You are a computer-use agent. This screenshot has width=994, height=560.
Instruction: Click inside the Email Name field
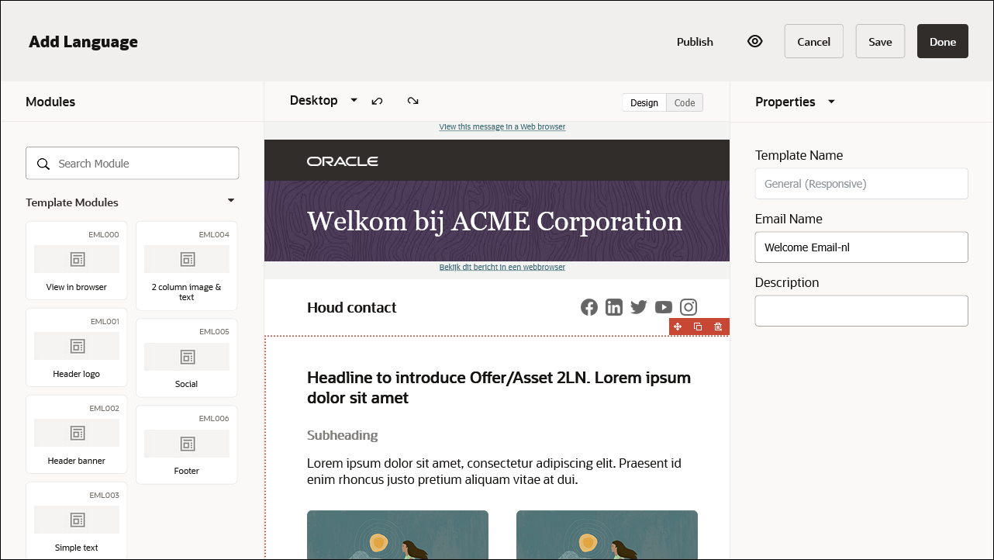pos(861,247)
